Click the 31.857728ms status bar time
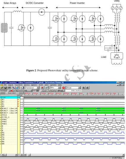Viewport: 126px width, 159px height. click(x=117, y=158)
